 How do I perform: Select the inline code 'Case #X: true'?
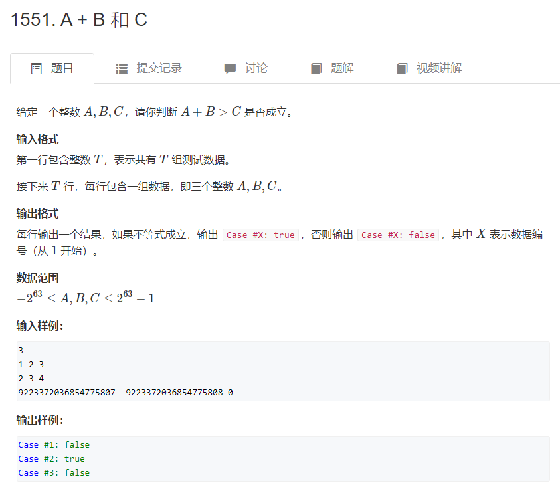[260, 235]
